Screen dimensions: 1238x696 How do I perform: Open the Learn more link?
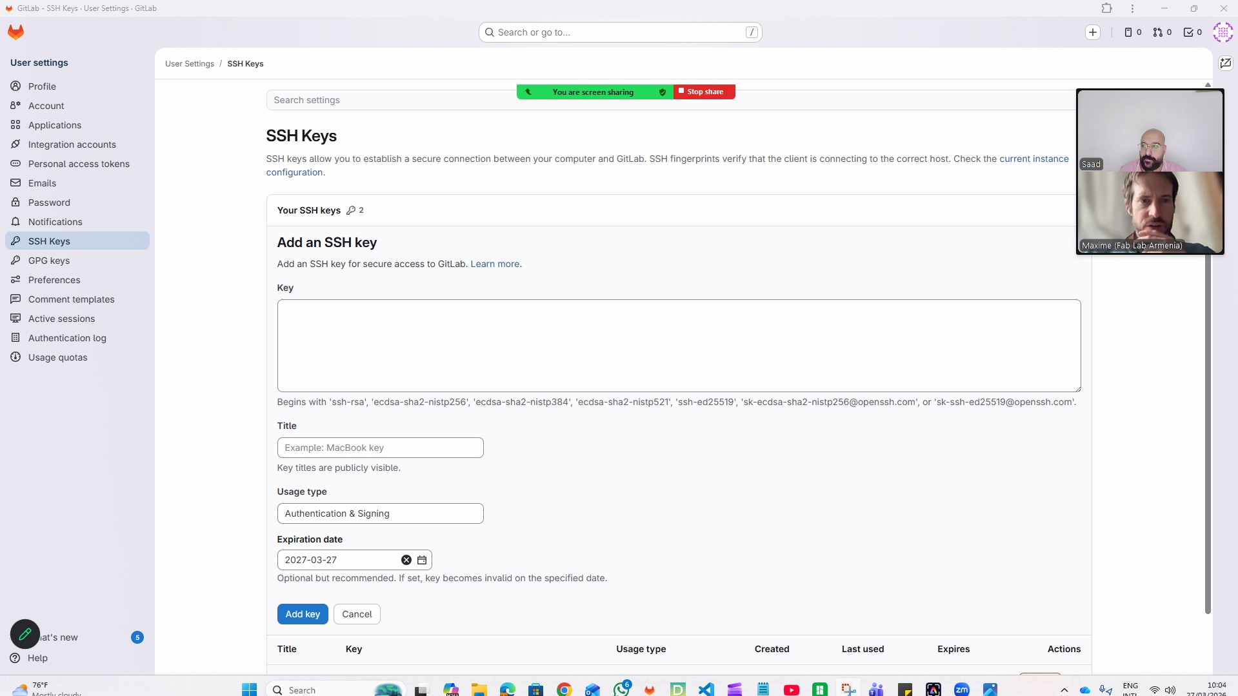(495, 264)
